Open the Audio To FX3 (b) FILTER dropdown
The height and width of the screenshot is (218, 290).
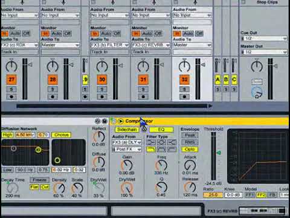tap(109, 45)
